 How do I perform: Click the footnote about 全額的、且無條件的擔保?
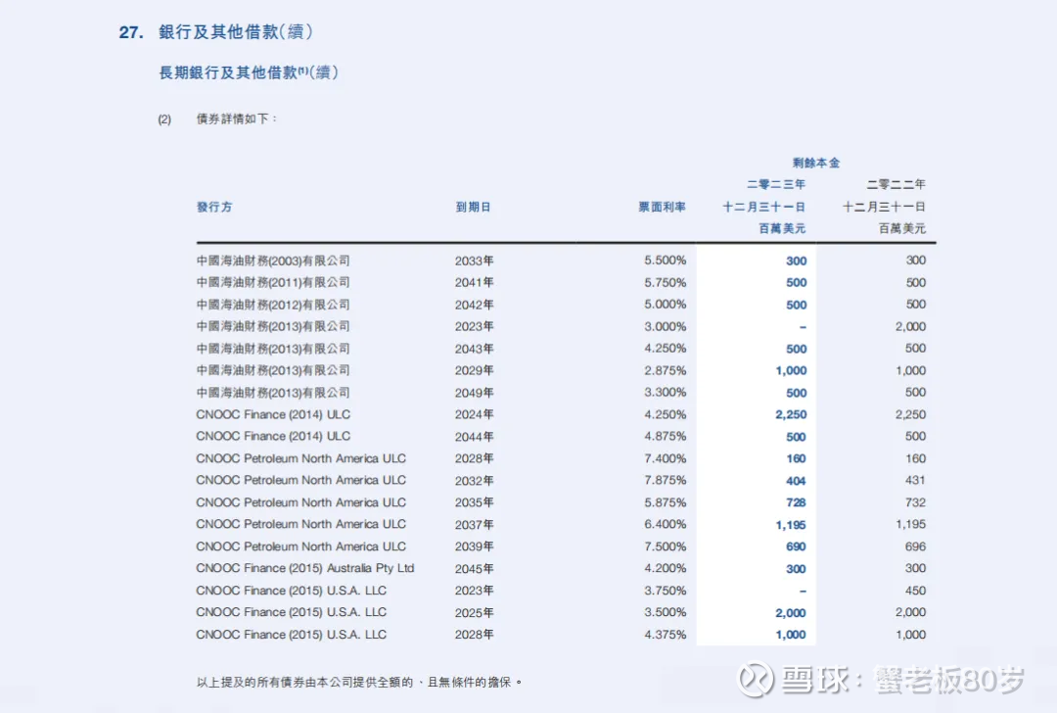(x=358, y=682)
